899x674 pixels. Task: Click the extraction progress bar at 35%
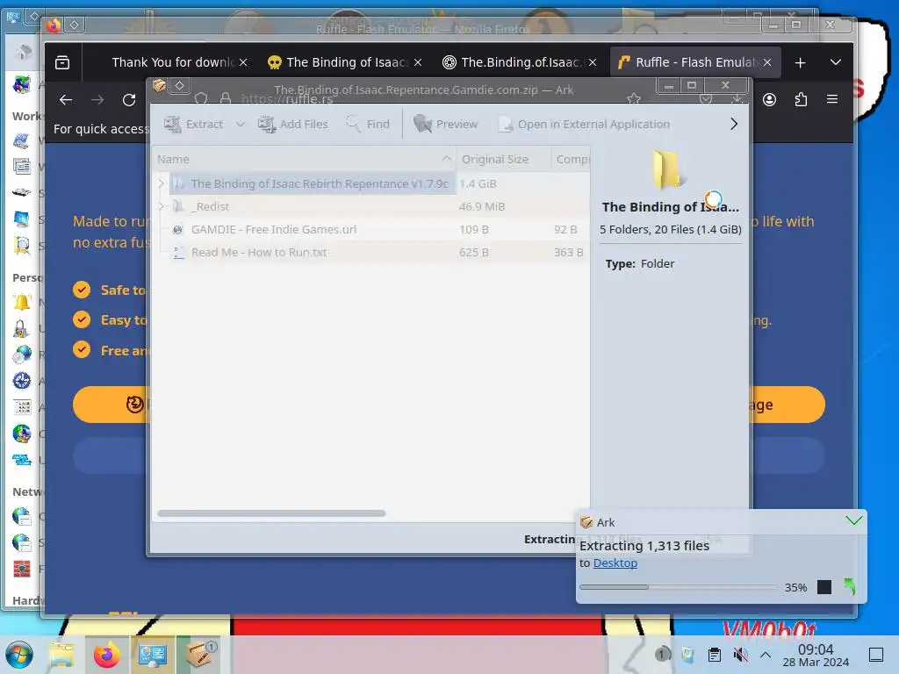coord(677,587)
